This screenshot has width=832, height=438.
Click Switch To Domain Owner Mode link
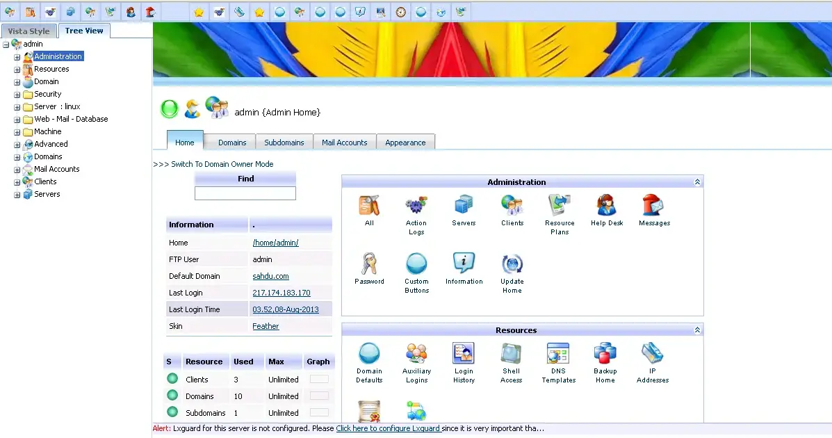click(222, 164)
